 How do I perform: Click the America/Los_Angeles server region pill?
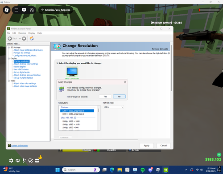click(56, 10)
